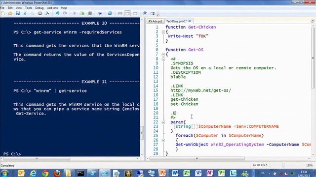This screenshot has height=177, width=316.
Task: Paste from clipboard using toolbar icon
Action: point(40,13)
